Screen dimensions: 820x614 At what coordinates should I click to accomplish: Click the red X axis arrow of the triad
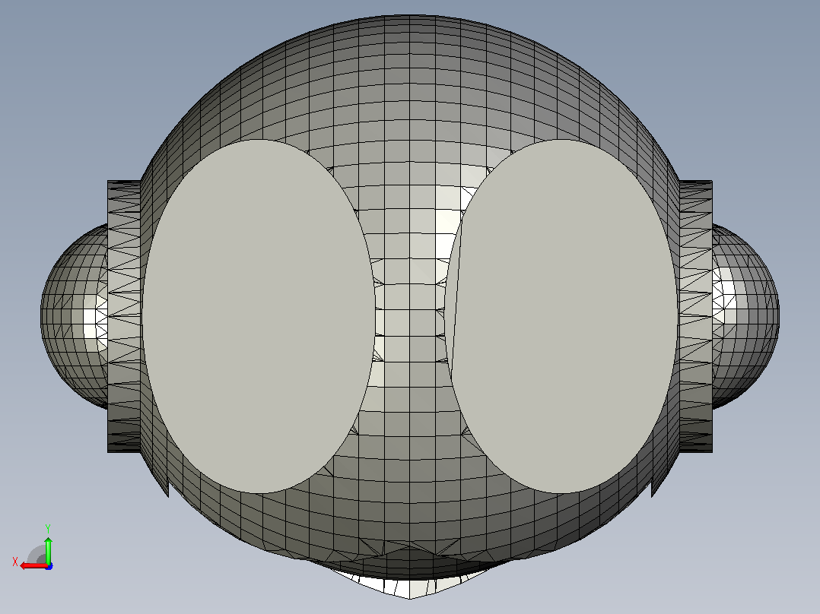pos(34,566)
